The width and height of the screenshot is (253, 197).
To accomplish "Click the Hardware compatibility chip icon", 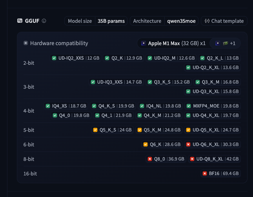I will click(25, 43).
